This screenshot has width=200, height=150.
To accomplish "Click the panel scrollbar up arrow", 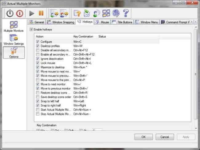I will pos(196,27).
